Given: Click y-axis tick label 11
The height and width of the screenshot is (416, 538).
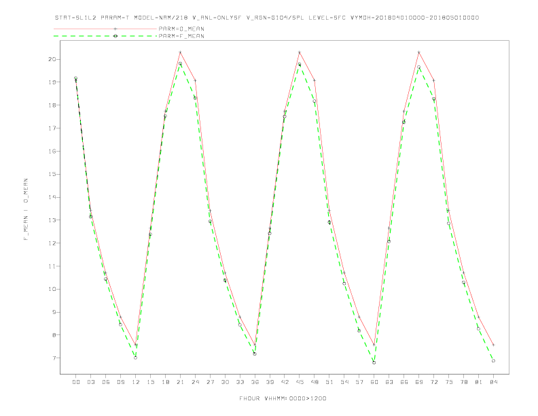Looking at the screenshot, I should tap(52, 266).
